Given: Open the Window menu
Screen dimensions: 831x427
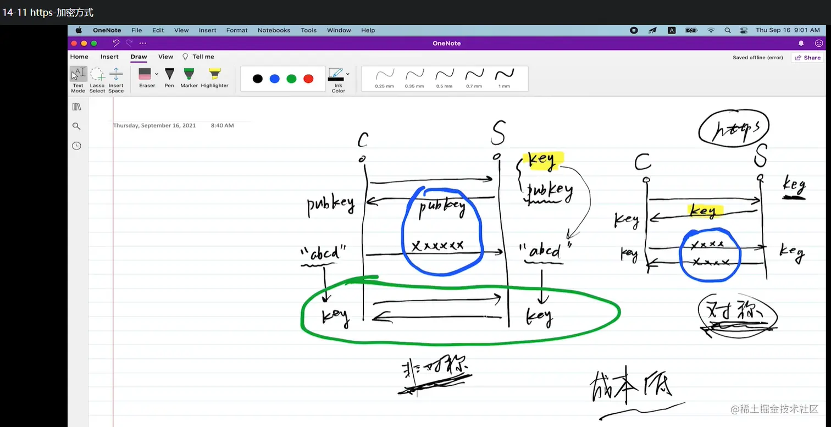Looking at the screenshot, I should pyautogui.click(x=339, y=30).
